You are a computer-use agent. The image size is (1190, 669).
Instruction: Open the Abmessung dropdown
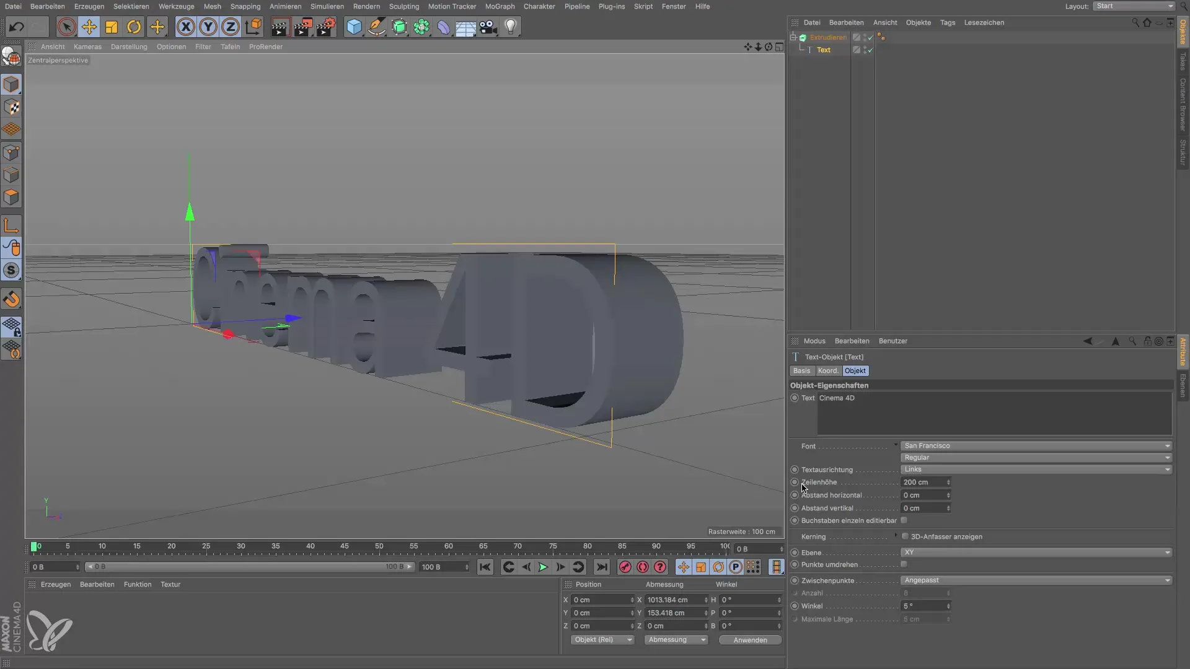(x=676, y=640)
